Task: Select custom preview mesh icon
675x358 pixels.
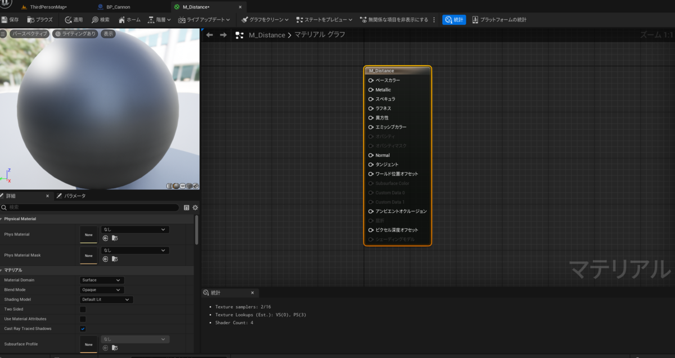Action: 196,185
